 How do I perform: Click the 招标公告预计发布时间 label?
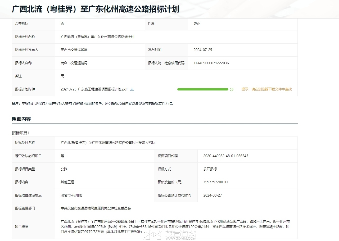pos(174,195)
